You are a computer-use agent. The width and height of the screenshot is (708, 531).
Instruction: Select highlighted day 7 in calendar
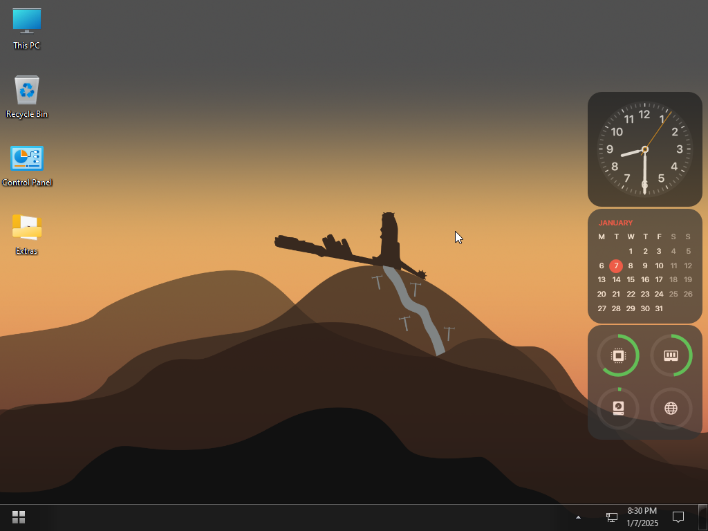[616, 266]
